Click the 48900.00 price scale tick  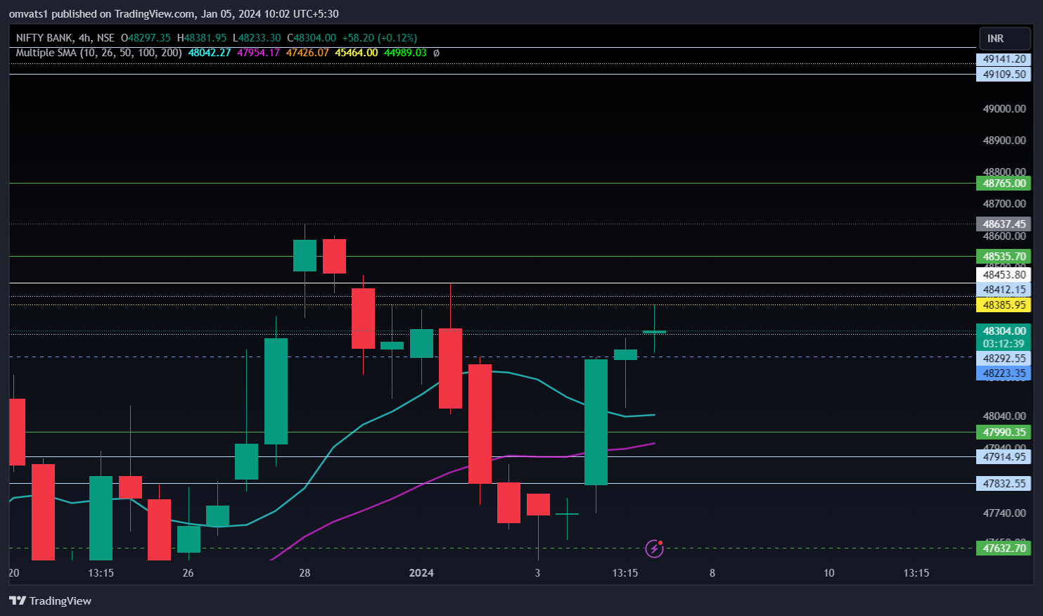tap(1004, 141)
